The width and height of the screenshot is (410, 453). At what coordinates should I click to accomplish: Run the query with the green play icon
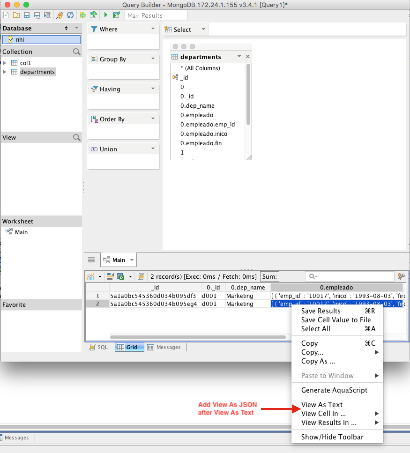[x=106, y=15]
